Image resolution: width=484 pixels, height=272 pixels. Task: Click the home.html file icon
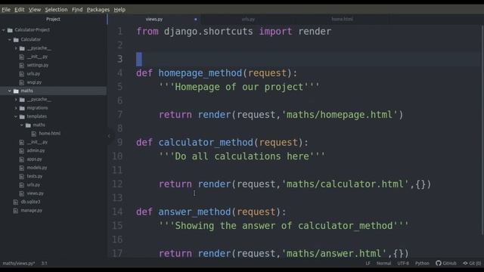[x=34, y=134]
